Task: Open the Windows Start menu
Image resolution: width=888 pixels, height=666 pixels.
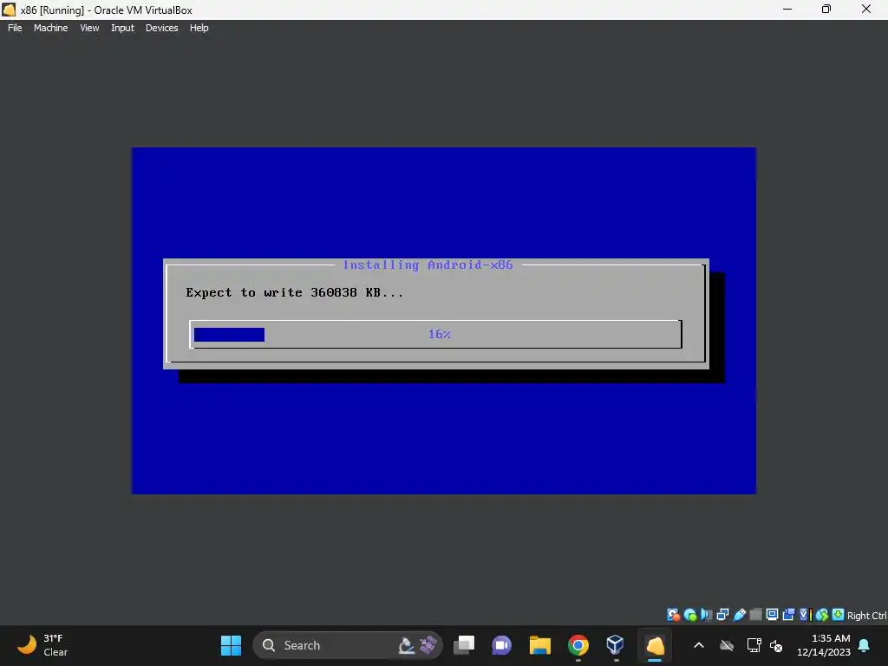Action: point(231,645)
